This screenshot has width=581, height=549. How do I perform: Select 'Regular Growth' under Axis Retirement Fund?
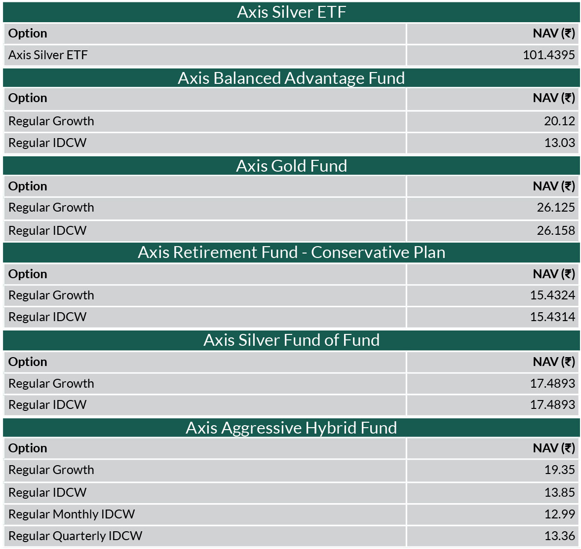pyautogui.click(x=51, y=295)
